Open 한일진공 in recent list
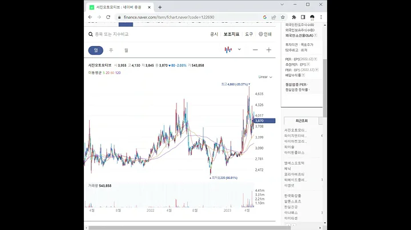Screen dimensions: 411x230 (291, 207)
